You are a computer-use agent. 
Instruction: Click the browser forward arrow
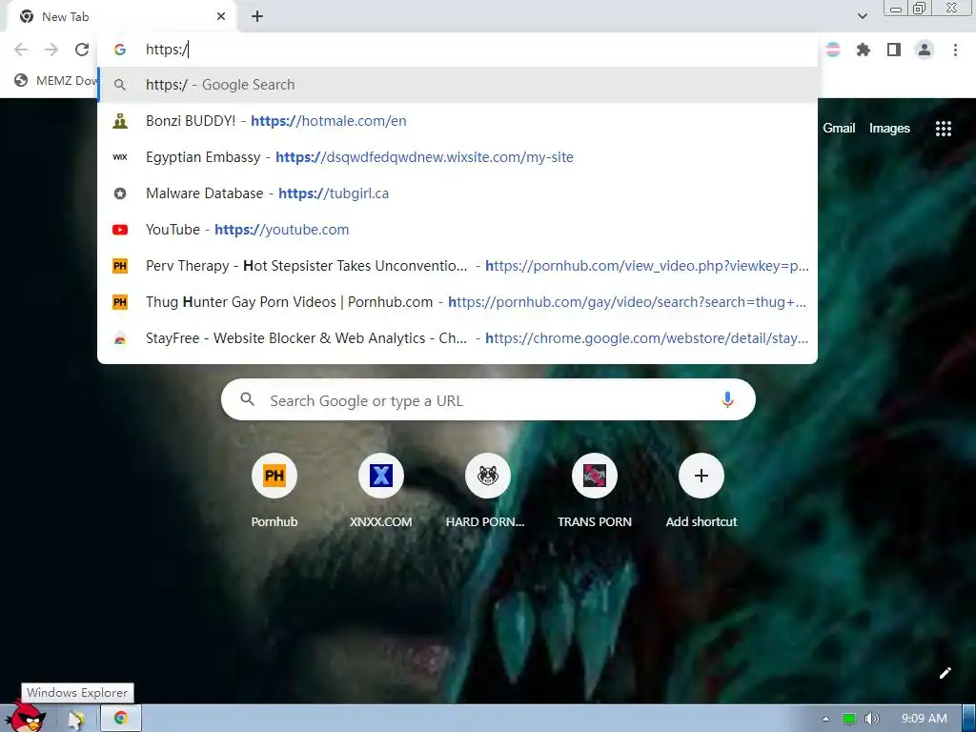coord(51,50)
